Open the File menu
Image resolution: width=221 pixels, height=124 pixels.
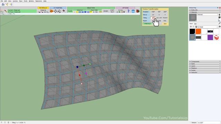coord(2,1)
